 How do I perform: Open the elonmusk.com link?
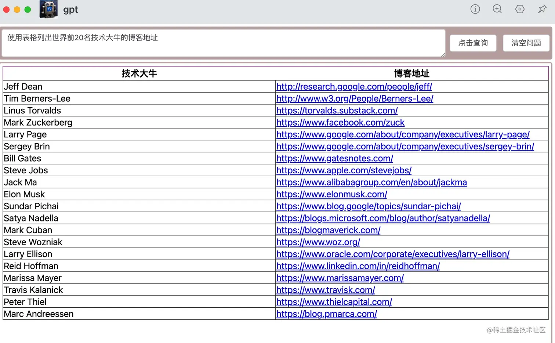pos(332,194)
